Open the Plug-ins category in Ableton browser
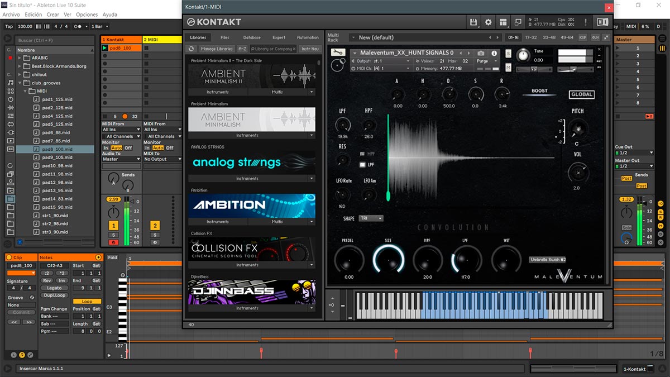 coord(11,132)
